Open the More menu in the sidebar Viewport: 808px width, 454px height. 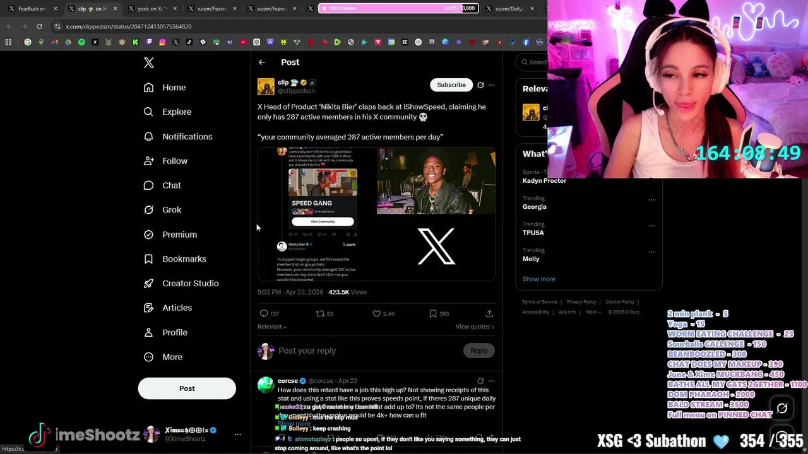(163, 357)
